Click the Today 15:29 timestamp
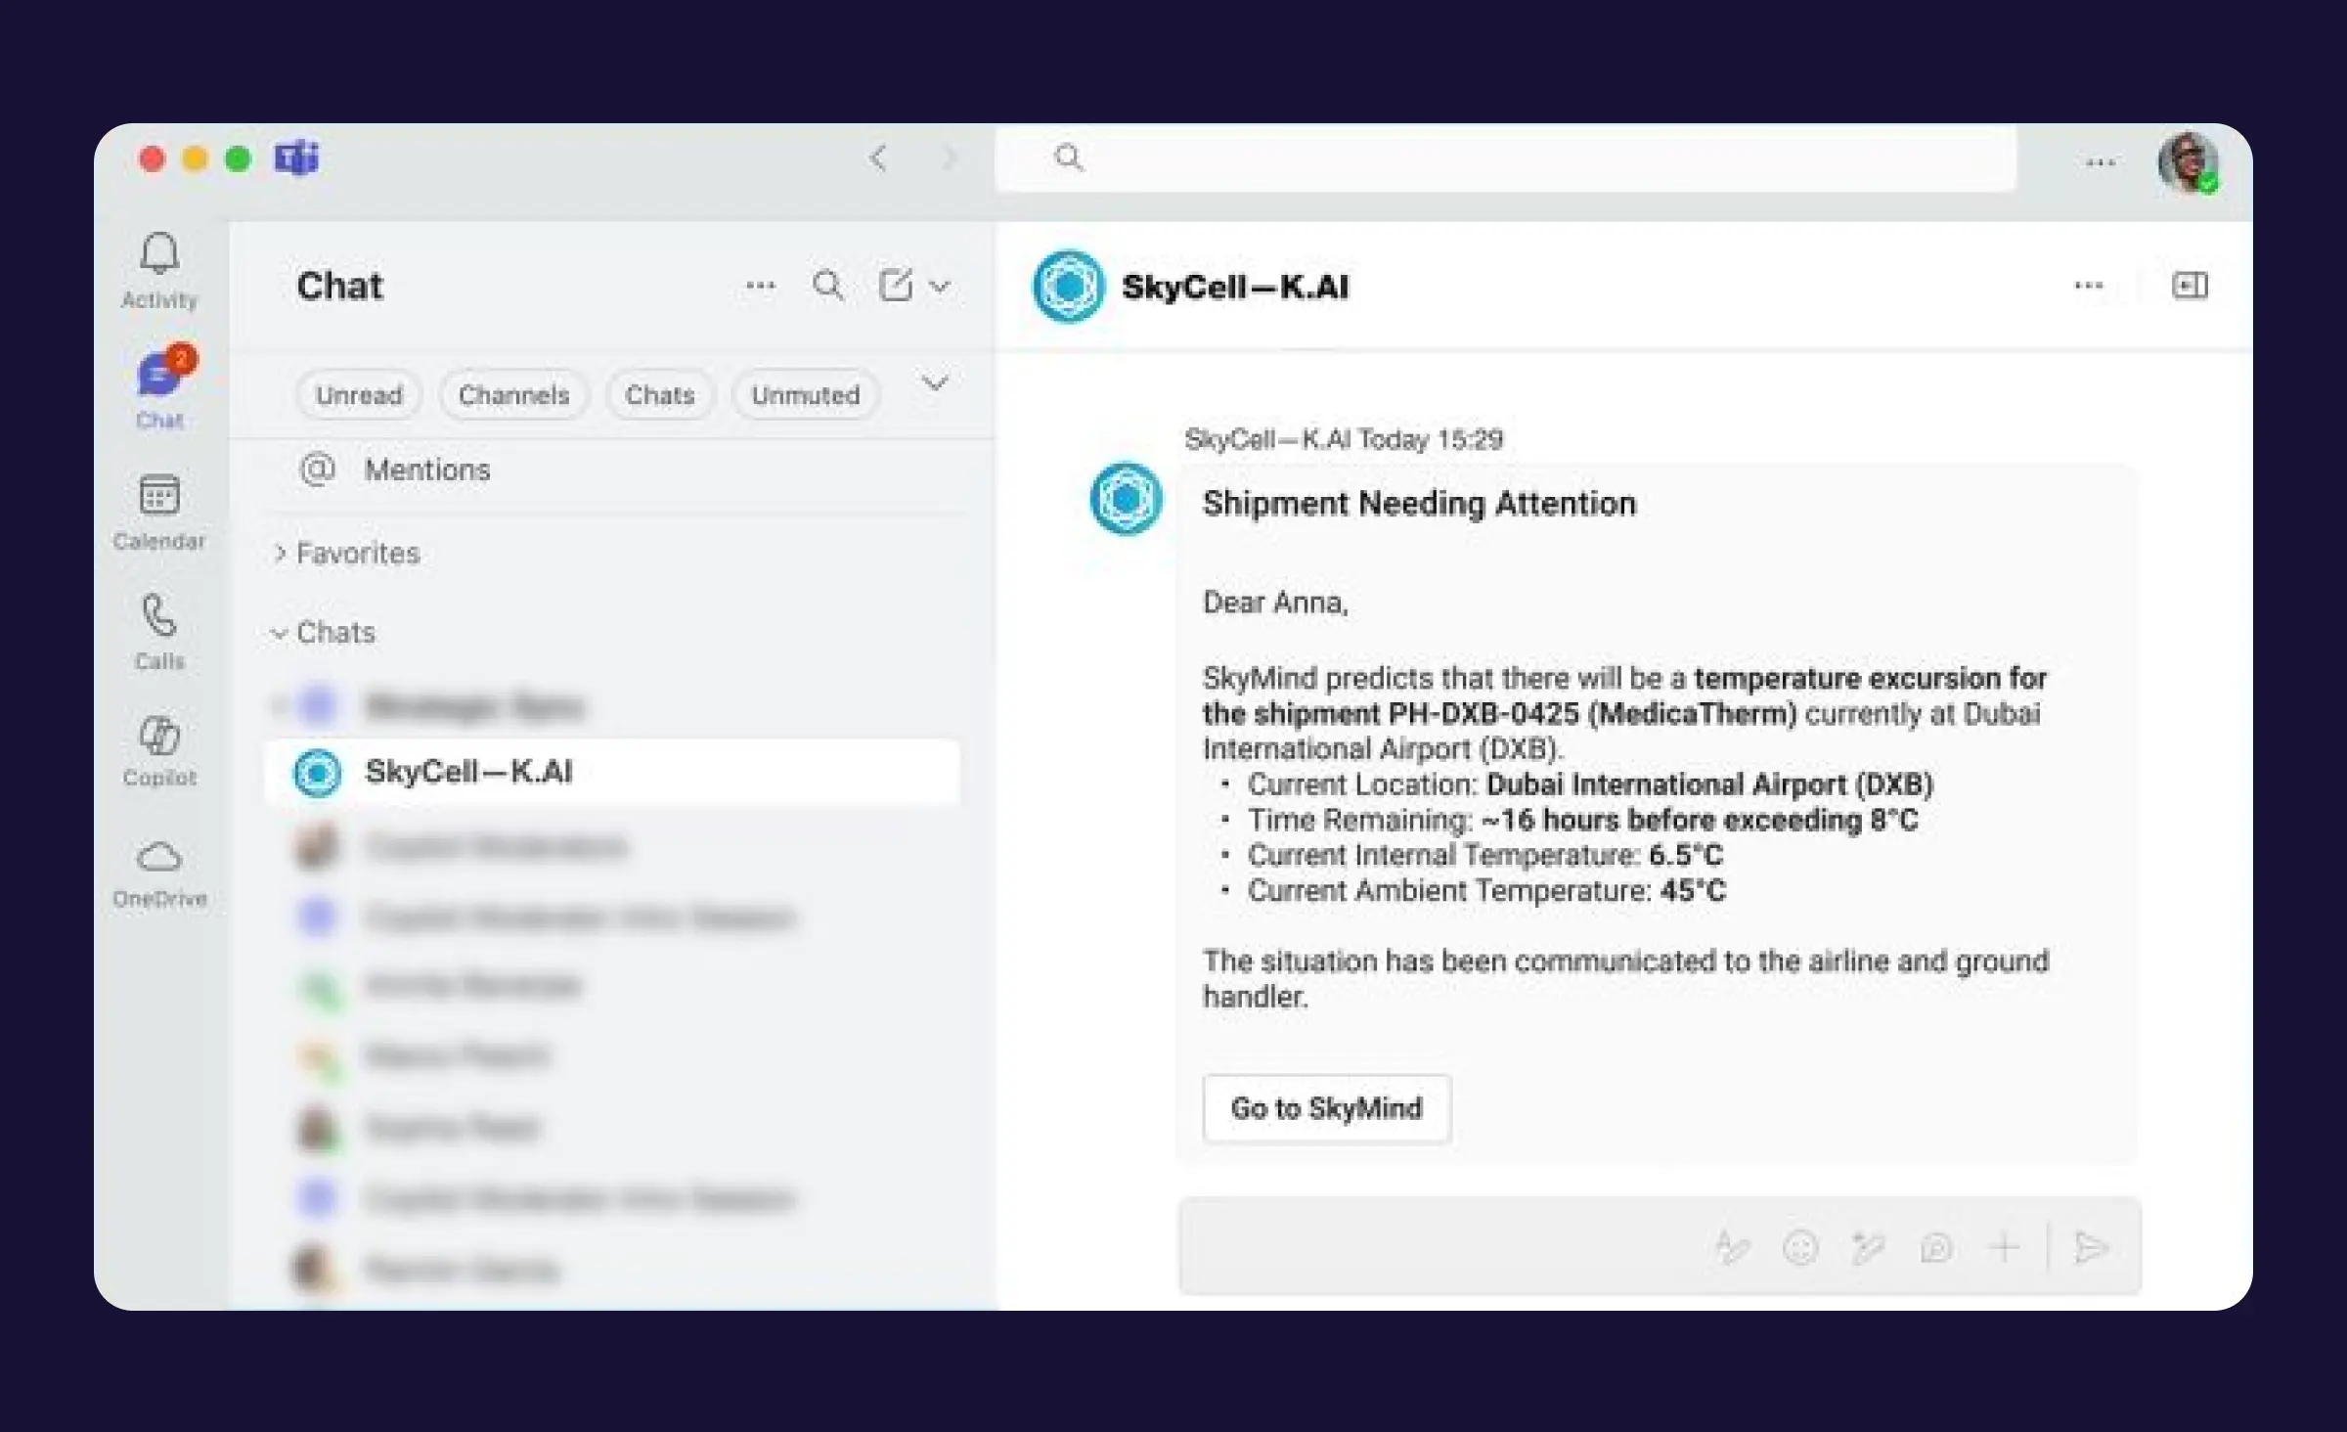Screen dimensions: 2347x1432 (1431, 439)
